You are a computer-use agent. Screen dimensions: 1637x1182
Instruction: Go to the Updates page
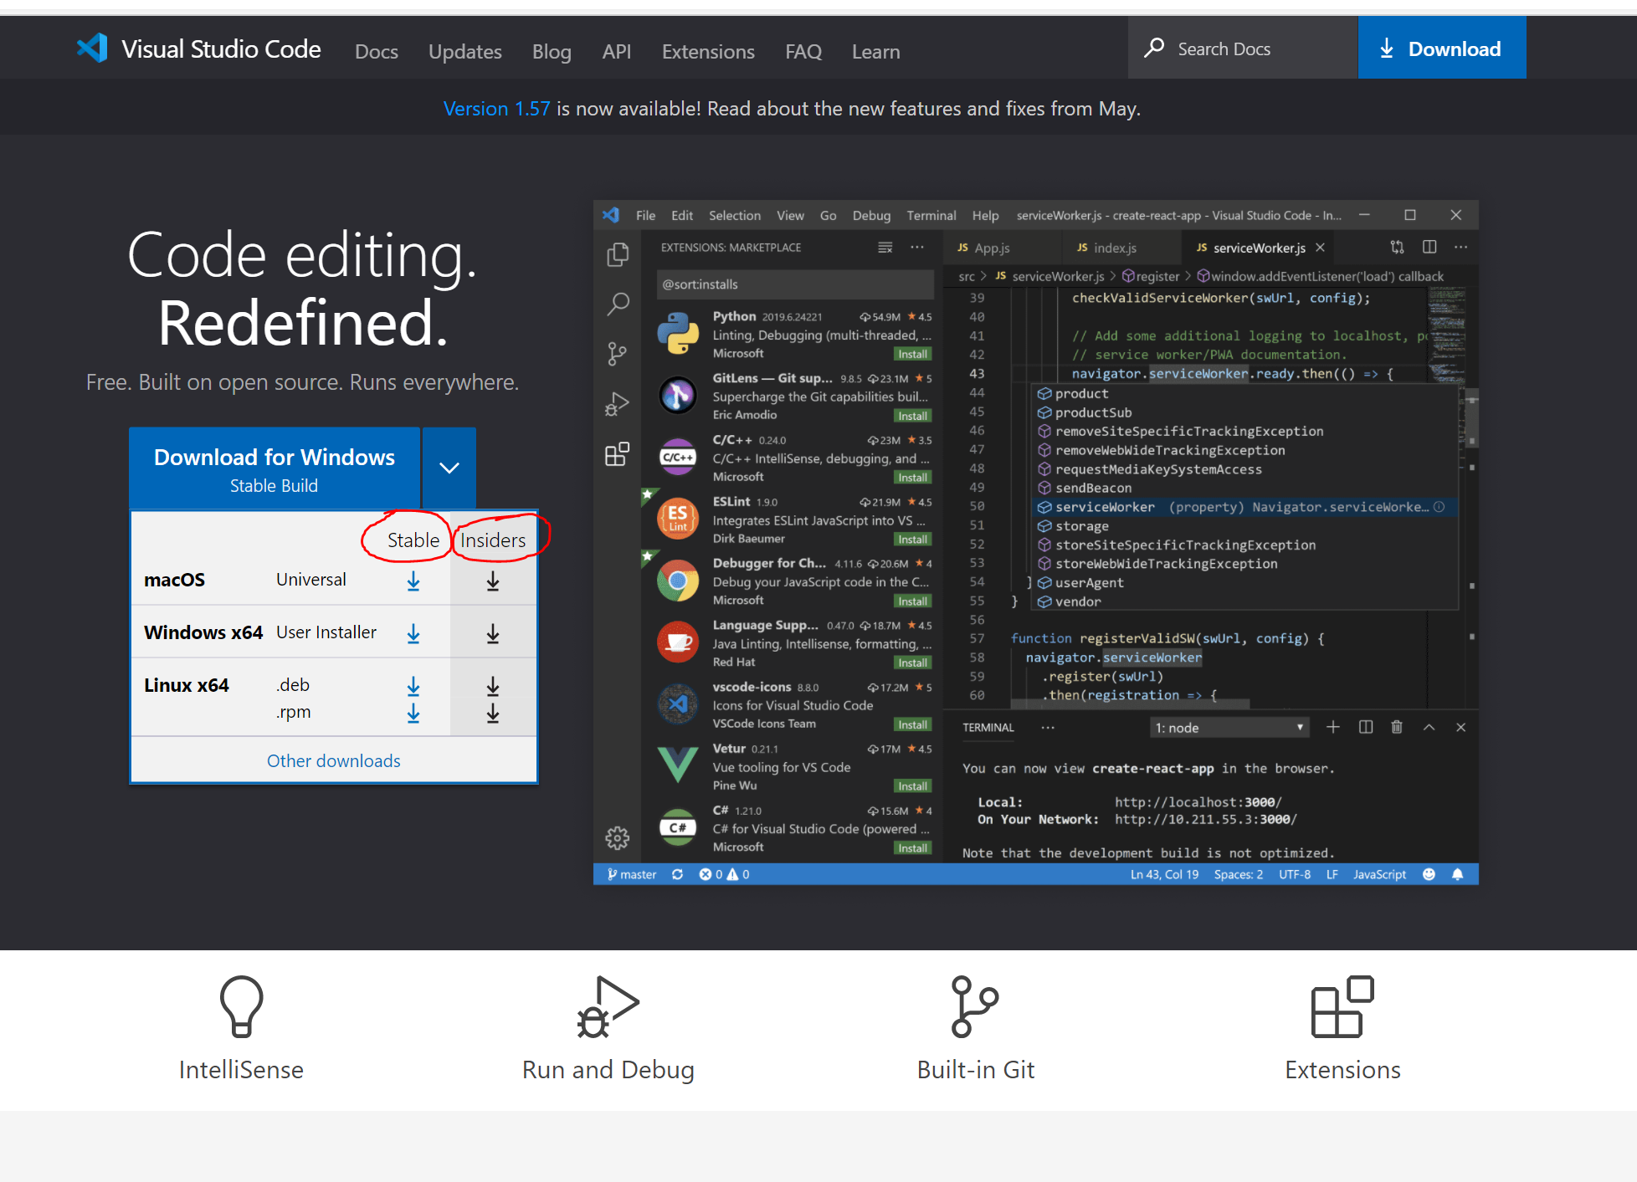(x=465, y=52)
